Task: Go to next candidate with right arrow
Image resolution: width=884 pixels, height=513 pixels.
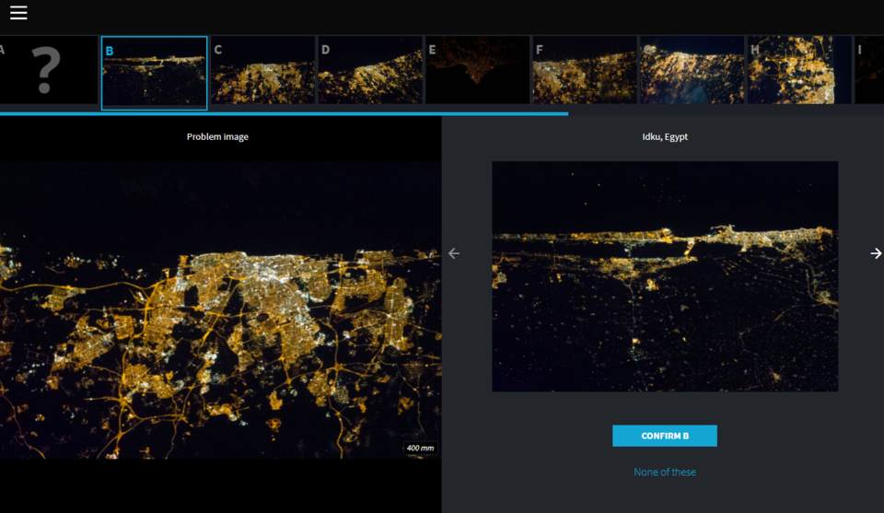Action: (x=876, y=253)
